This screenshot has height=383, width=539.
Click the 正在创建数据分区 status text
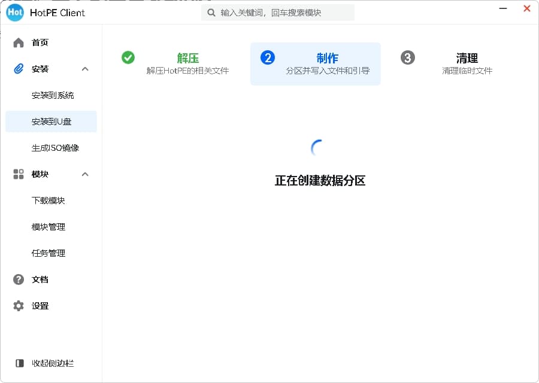[320, 181]
